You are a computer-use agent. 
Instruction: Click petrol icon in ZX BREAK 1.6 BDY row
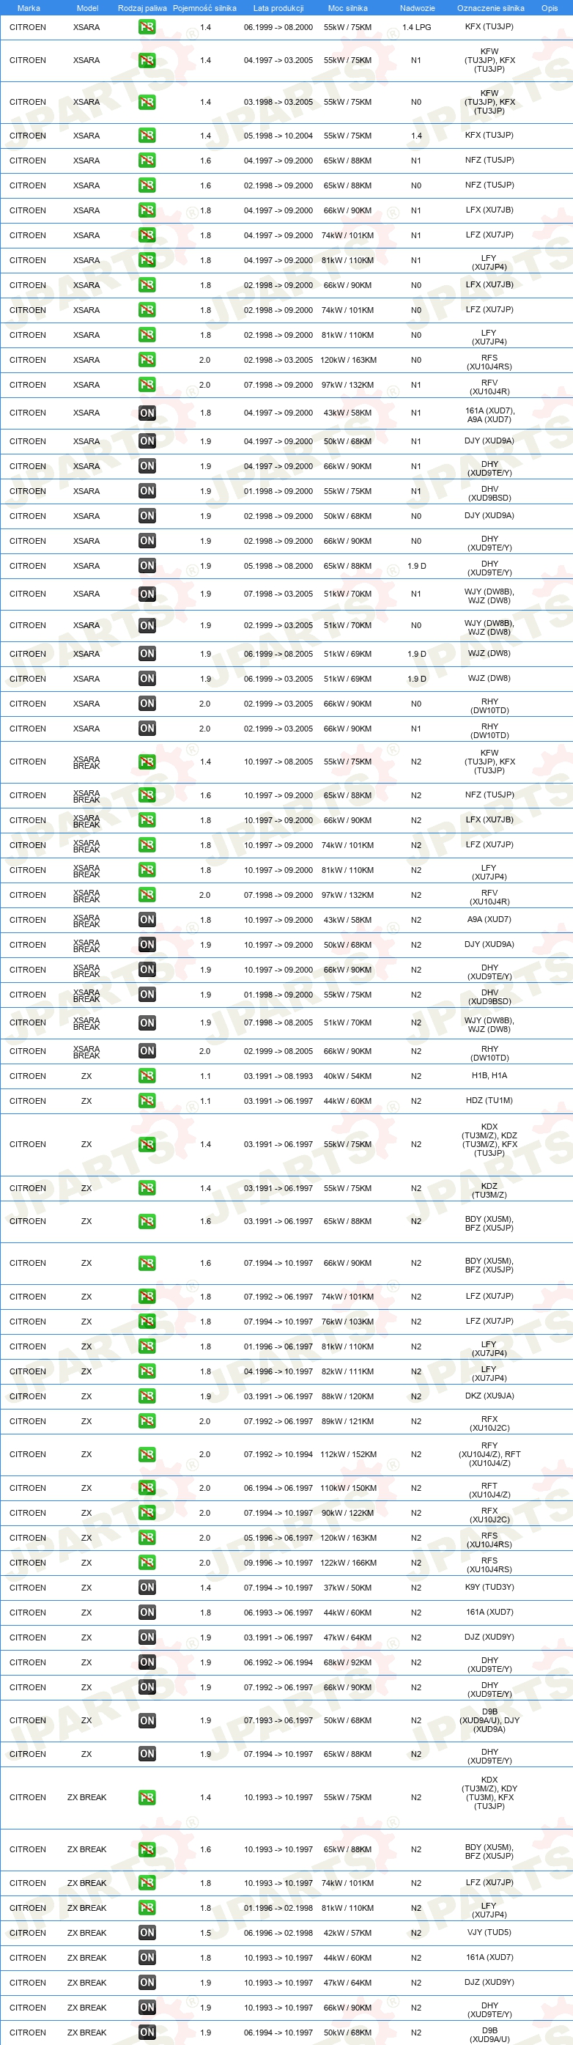147,1850
